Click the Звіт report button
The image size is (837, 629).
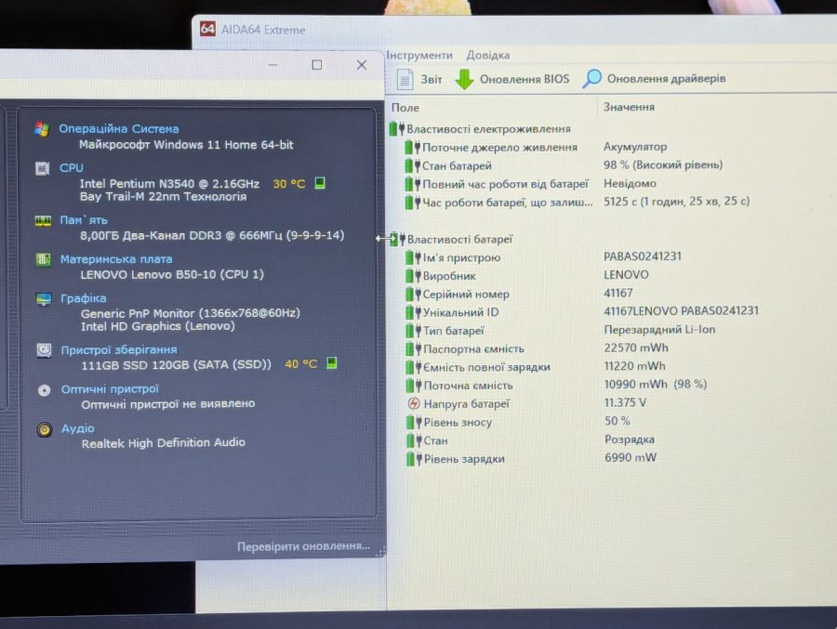point(419,80)
